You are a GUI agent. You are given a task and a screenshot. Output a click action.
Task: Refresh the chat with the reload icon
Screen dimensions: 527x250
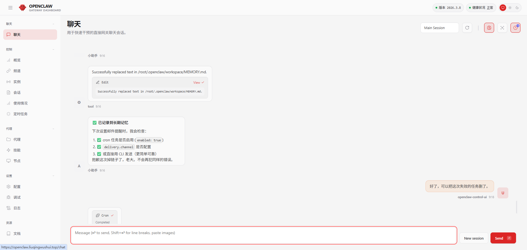point(467,28)
